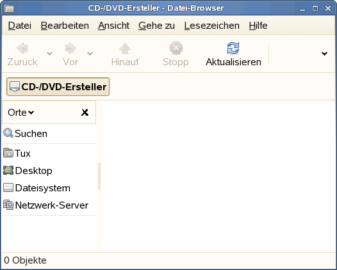Click the CD-/DVD-Ersteller location button

click(x=58, y=87)
